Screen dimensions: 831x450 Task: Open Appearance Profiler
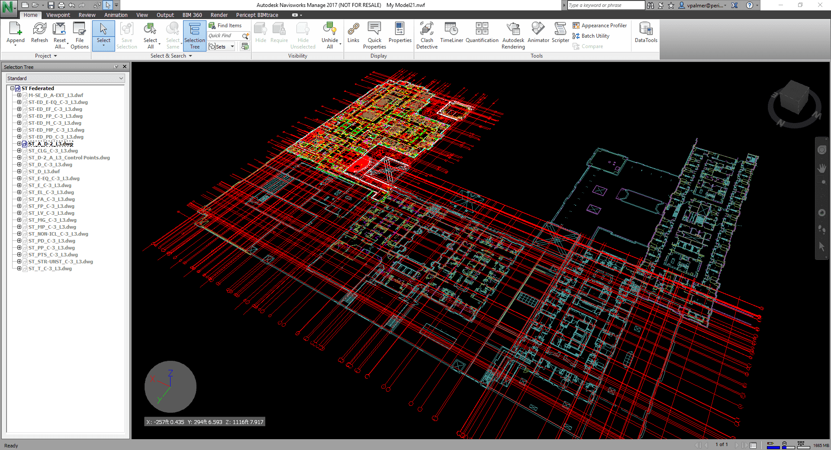[600, 26]
